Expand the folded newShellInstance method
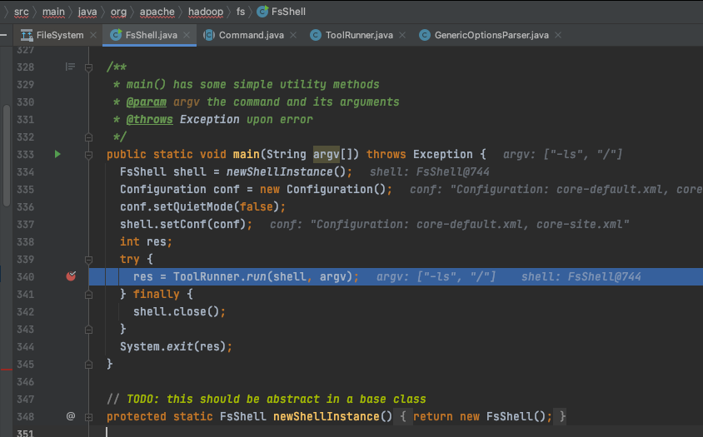Screen dimensions: 703x437 pyautogui.click(x=89, y=417)
